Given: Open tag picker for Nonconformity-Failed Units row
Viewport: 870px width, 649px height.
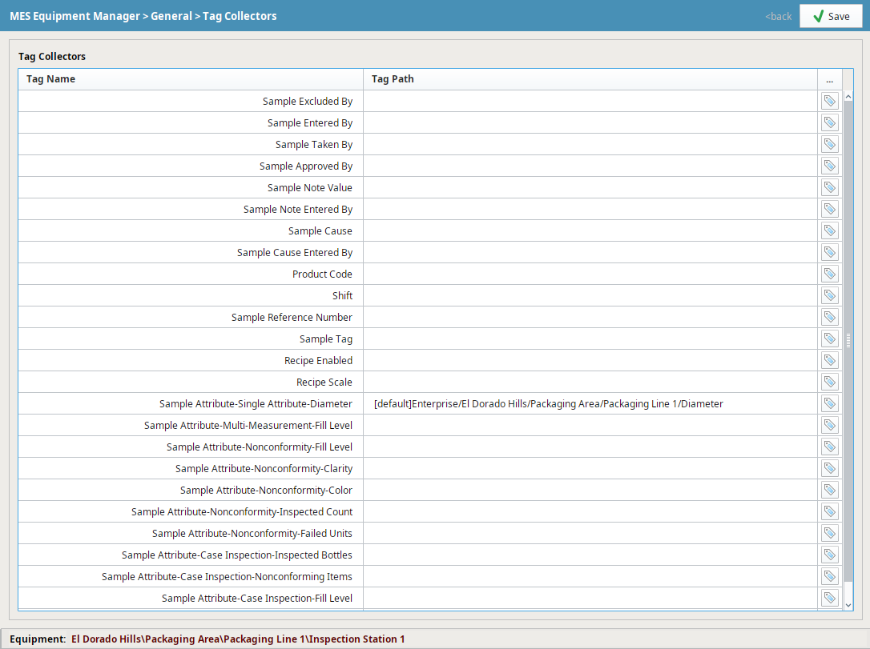Looking at the screenshot, I should [829, 533].
